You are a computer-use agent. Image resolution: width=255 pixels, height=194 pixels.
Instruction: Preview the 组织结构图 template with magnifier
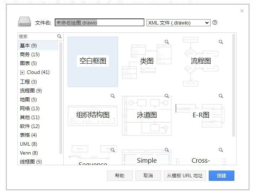point(113,96)
